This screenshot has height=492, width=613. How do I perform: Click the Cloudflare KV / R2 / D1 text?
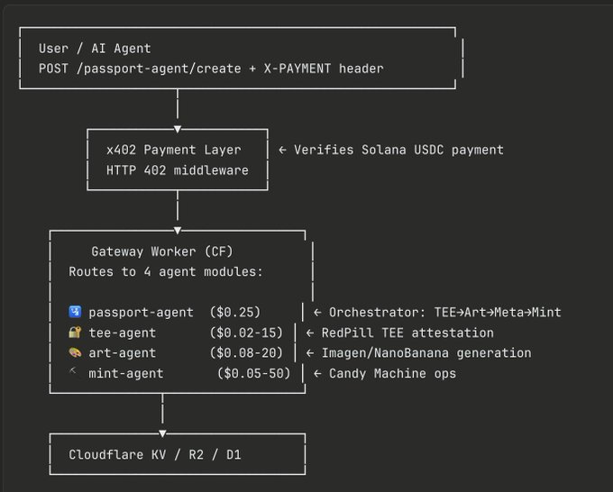154,455
